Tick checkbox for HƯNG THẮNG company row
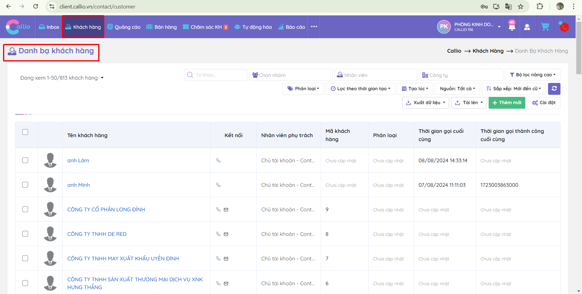 tap(25, 283)
